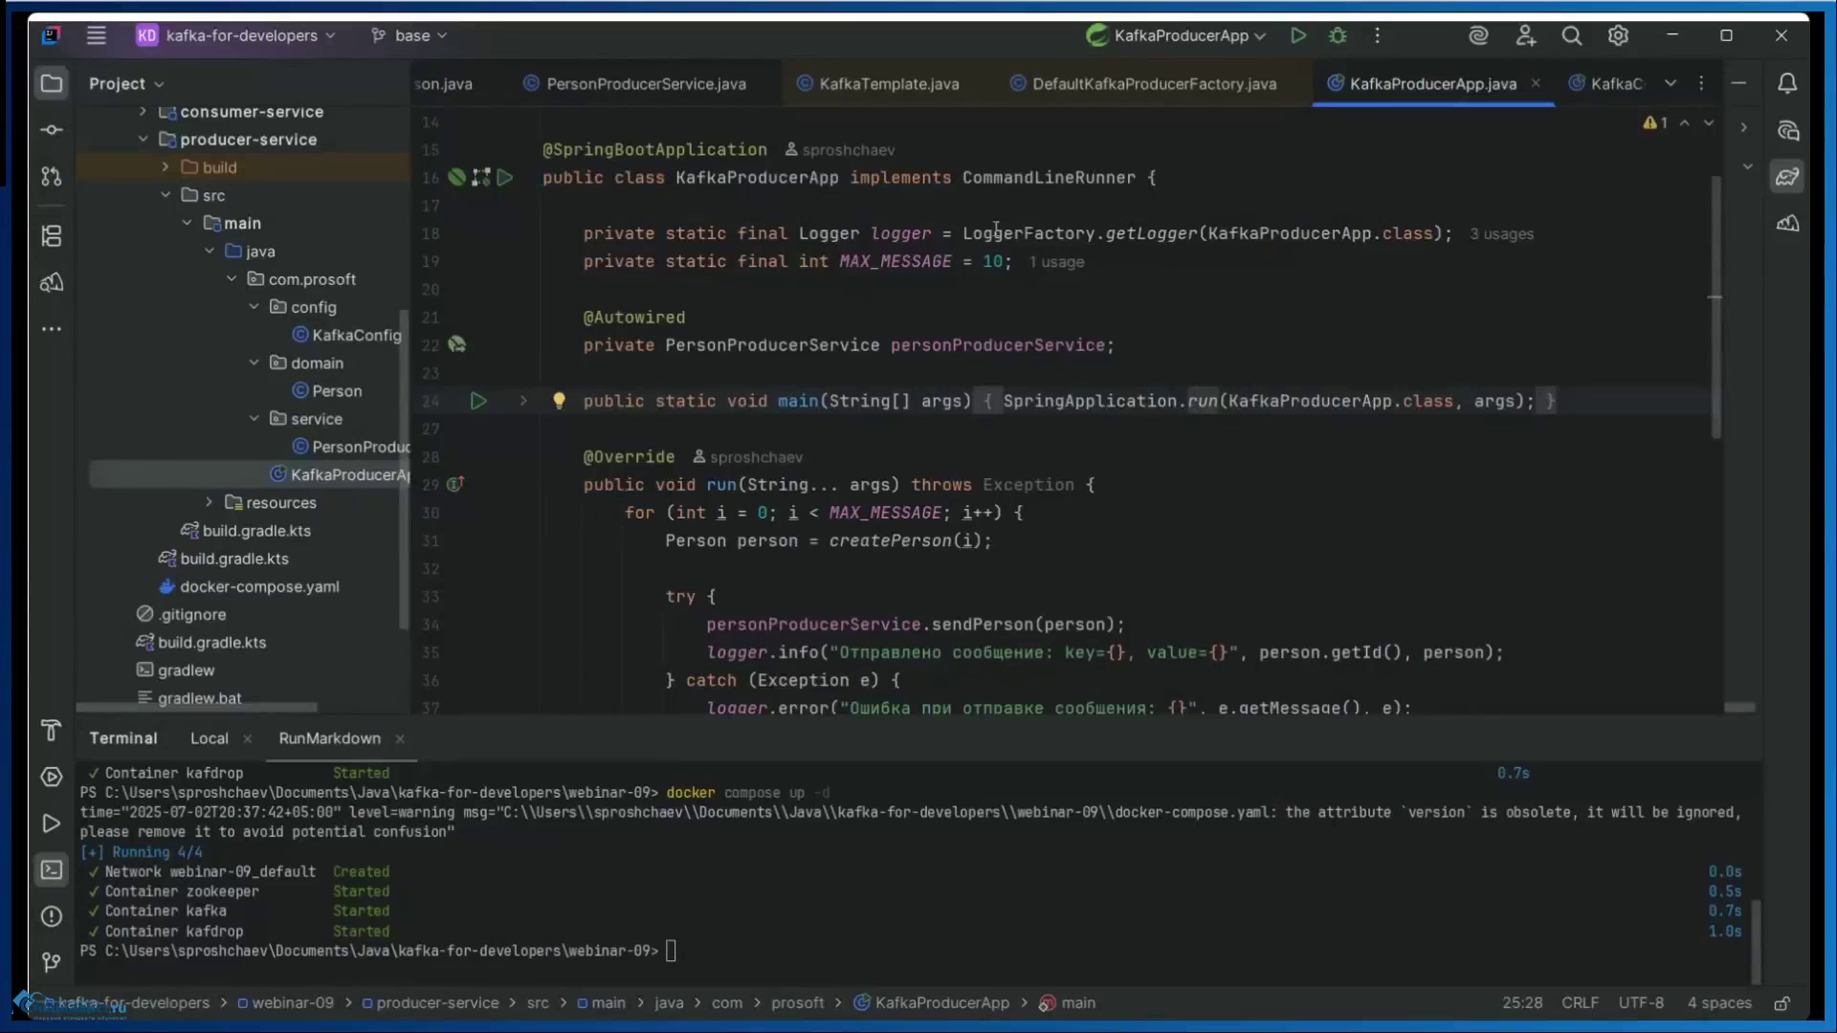
Task: Select the RunMarkdown terminal tab
Action: pos(329,738)
